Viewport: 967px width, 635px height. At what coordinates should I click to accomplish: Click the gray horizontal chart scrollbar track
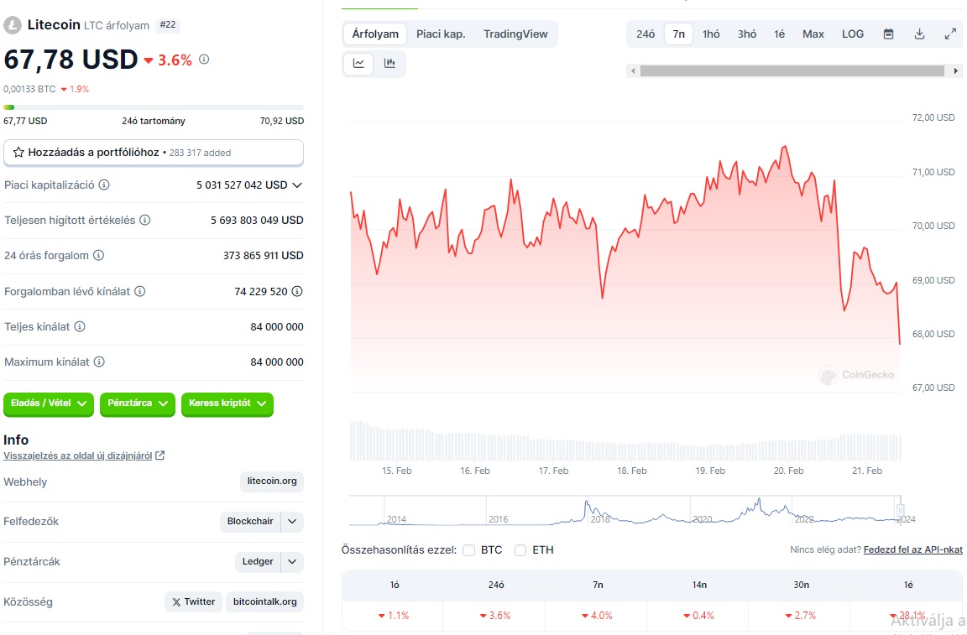tap(792, 71)
